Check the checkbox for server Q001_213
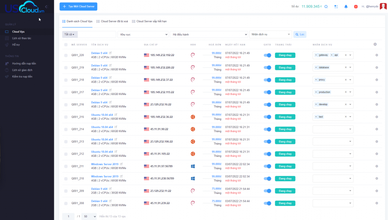This screenshot has width=388, height=220. point(66,142)
